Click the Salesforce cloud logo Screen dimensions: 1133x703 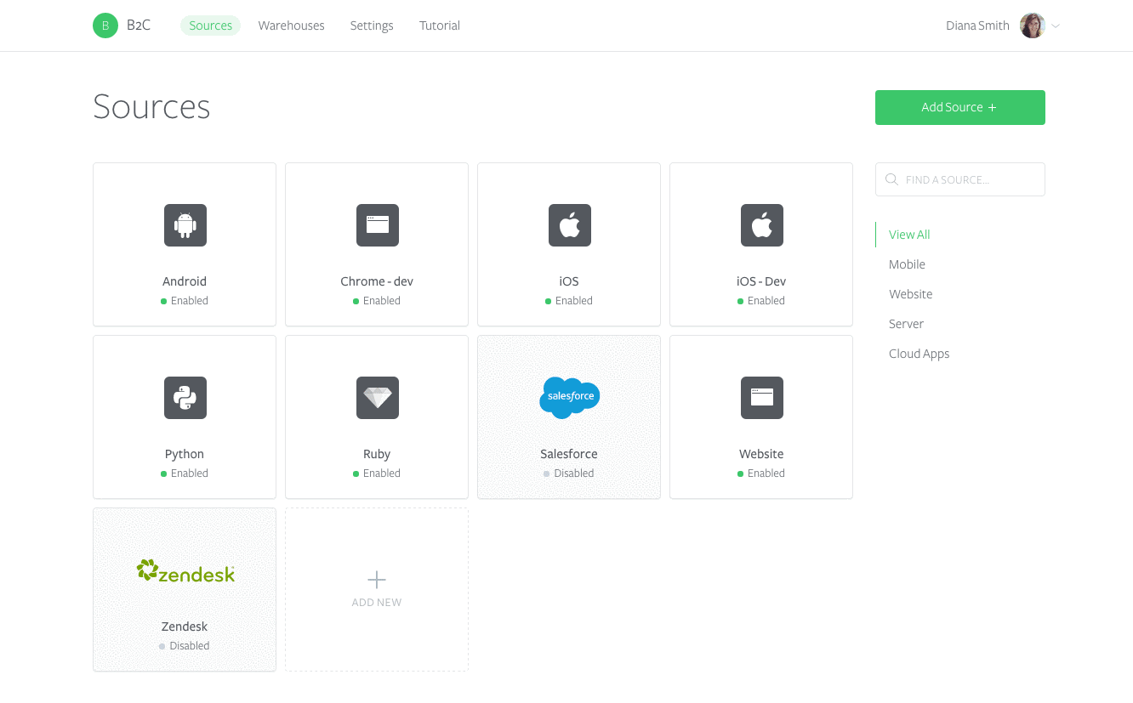(x=570, y=397)
